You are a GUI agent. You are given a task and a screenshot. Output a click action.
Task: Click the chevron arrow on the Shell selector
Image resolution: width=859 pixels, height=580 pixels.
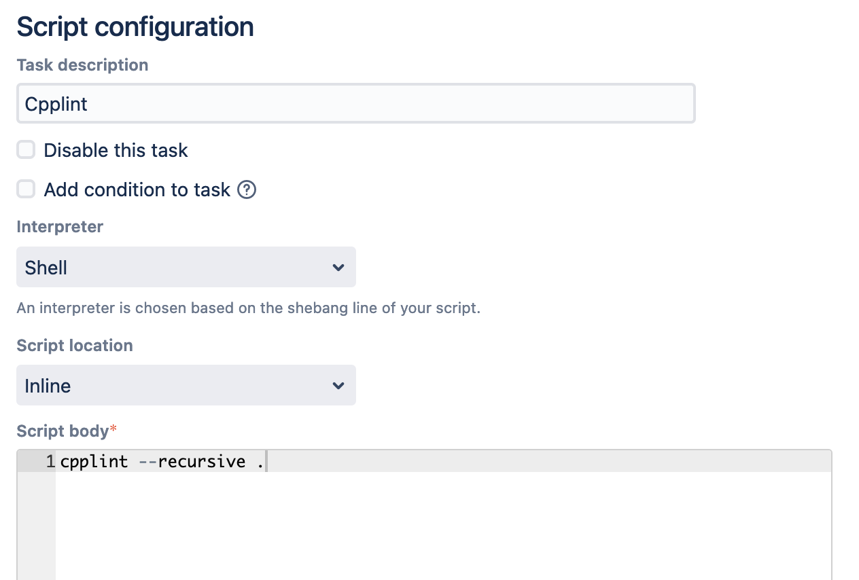338,268
